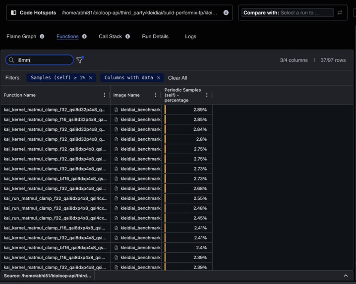Click the 37/97 rows indicator
Image resolution: width=356 pixels, height=284 pixels.
[333, 60]
